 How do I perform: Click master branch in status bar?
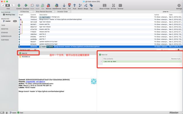point(13,113)
